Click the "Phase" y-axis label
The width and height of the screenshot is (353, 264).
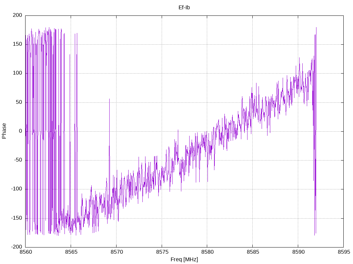(4, 131)
